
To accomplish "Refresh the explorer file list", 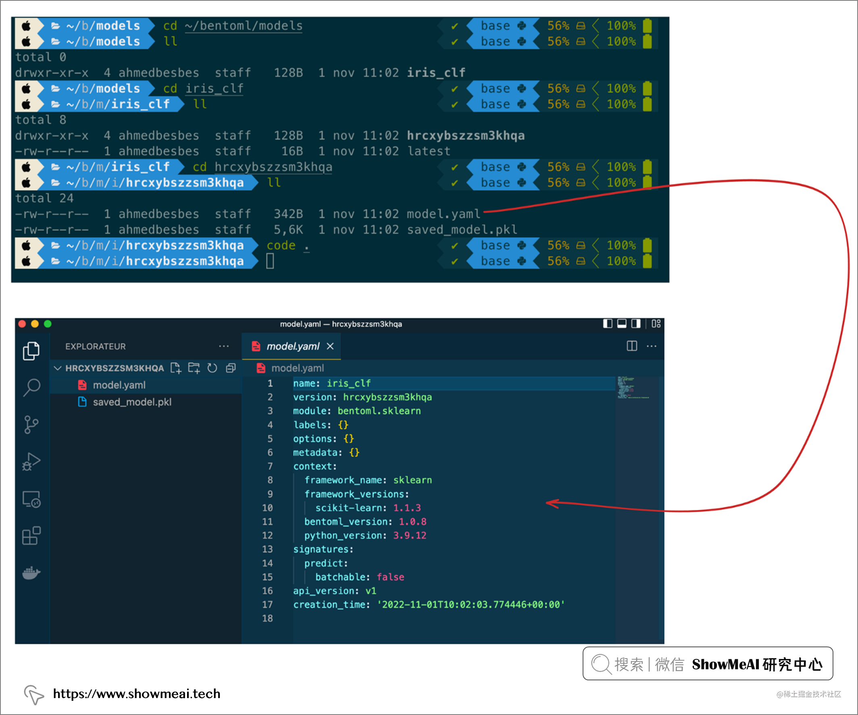I will tap(212, 368).
